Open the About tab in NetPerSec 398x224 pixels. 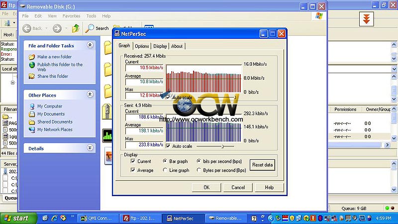point(177,46)
